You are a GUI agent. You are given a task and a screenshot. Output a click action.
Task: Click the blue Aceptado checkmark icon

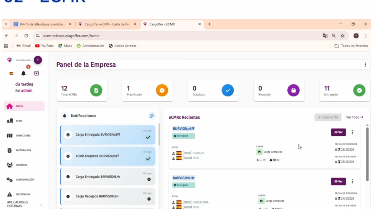[x=228, y=90]
